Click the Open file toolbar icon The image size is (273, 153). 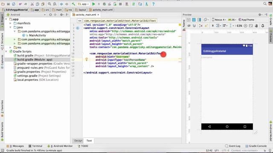[3, 4]
